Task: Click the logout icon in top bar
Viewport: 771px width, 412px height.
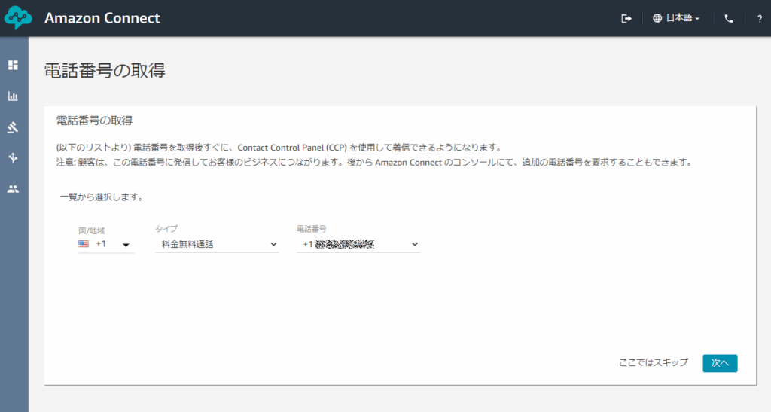Action: click(x=626, y=18)
